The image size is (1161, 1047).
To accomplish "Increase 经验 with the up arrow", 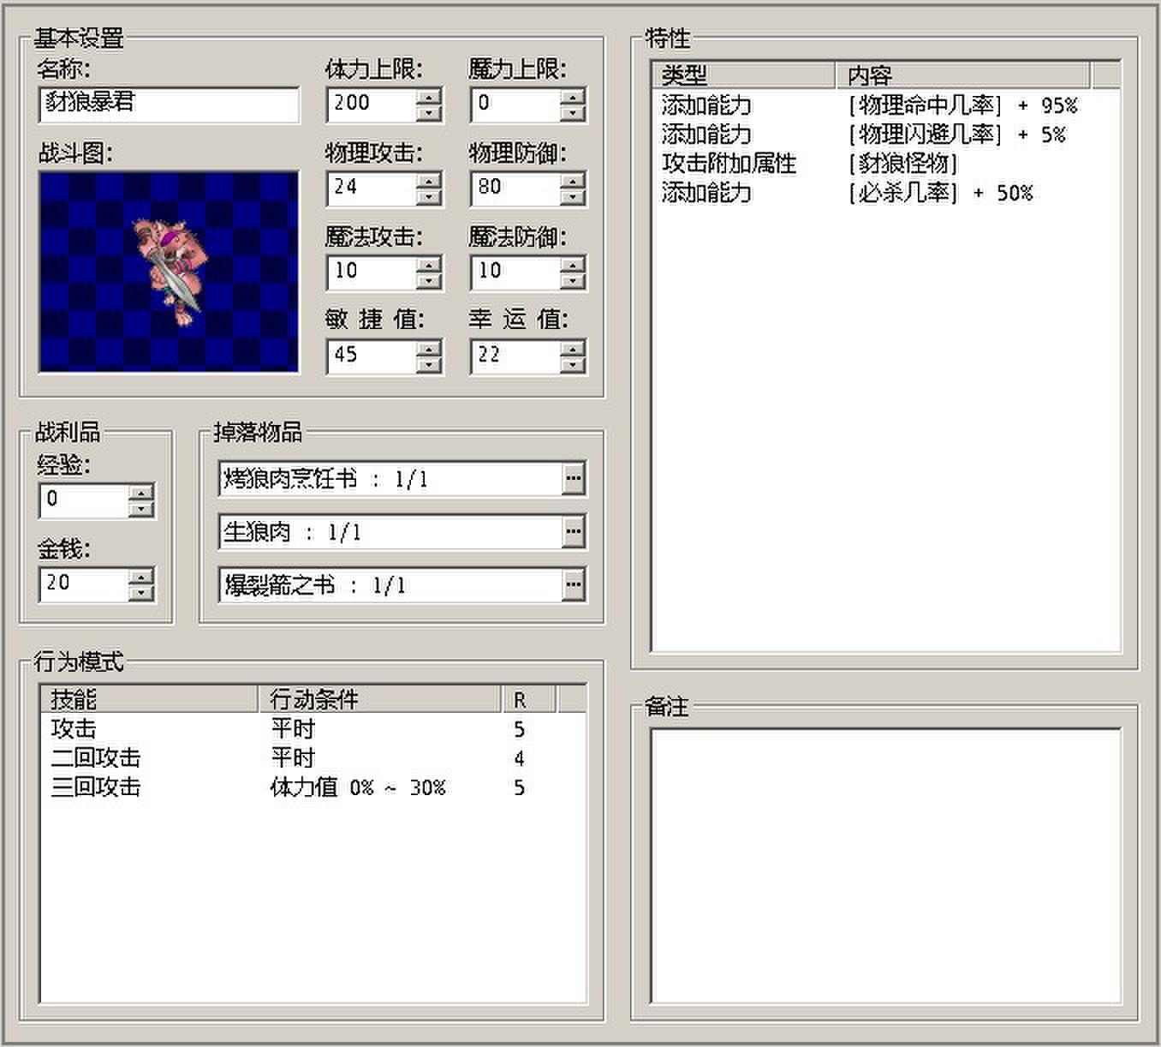I will [x=141, y=492].
